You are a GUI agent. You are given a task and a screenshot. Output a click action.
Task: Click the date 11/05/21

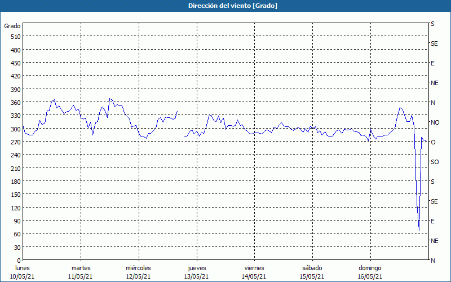(80, 277)
